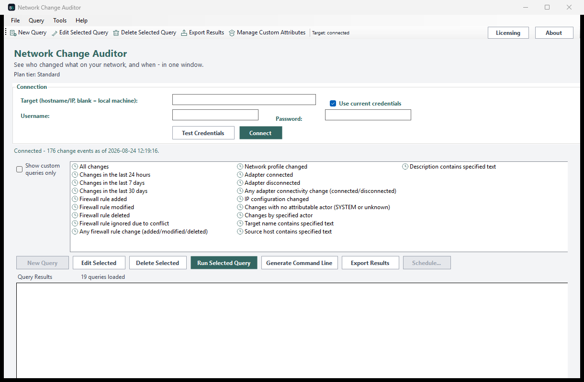Select Network profile changed query text
The image size is (584, 382).
(276, 167)
